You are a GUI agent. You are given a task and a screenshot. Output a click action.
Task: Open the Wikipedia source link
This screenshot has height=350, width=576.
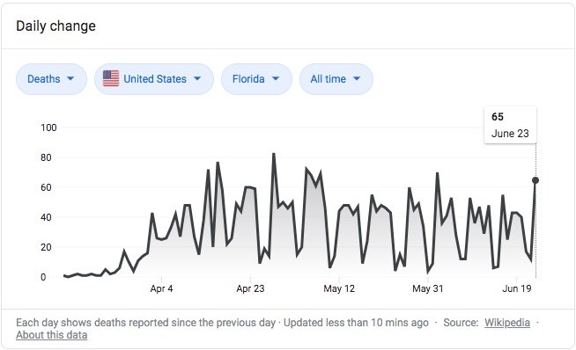(507, 323)
